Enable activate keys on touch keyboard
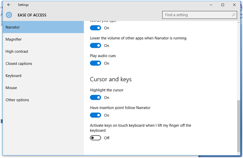Screen dimensions: 243x158 (95, 138)
